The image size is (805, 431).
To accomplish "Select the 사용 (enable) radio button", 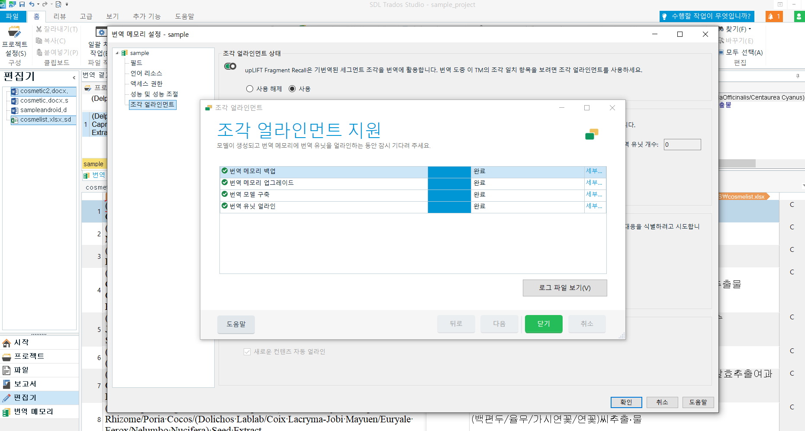I will (x=292, y=89).
